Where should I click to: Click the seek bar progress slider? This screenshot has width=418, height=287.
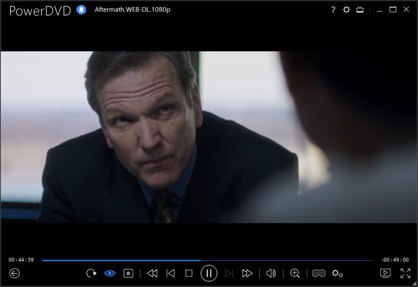tap(207, 260)
